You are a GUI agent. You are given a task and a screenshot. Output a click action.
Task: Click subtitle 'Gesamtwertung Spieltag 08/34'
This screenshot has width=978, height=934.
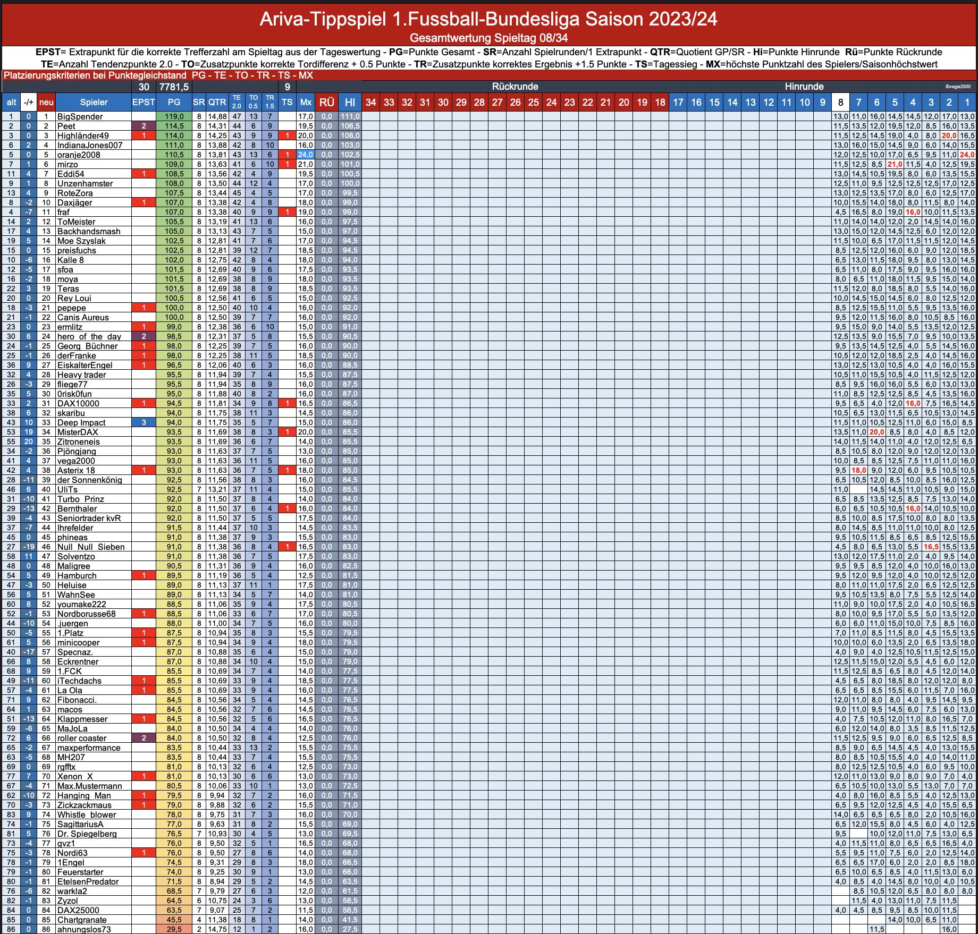click(488, 38)
